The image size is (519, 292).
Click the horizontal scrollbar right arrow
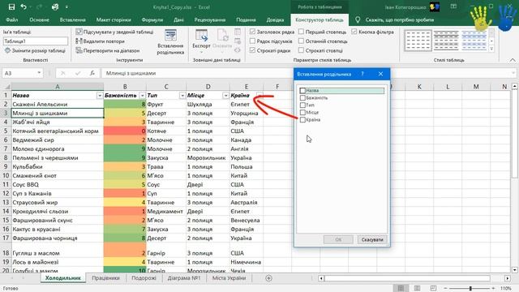tap(508, 278)
